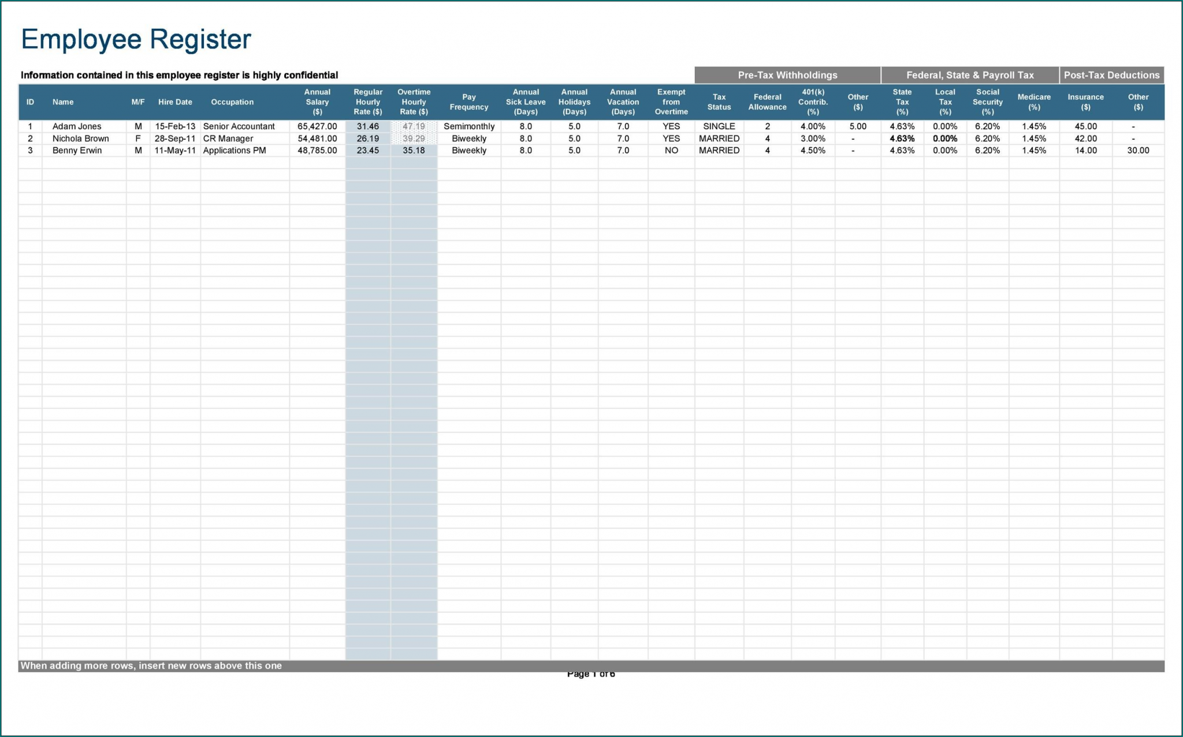Select the confidential information notice text
The height and width of the screenshot is (737, 1183).
179,75
